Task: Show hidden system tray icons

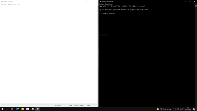Action: (x=173, y=109)
